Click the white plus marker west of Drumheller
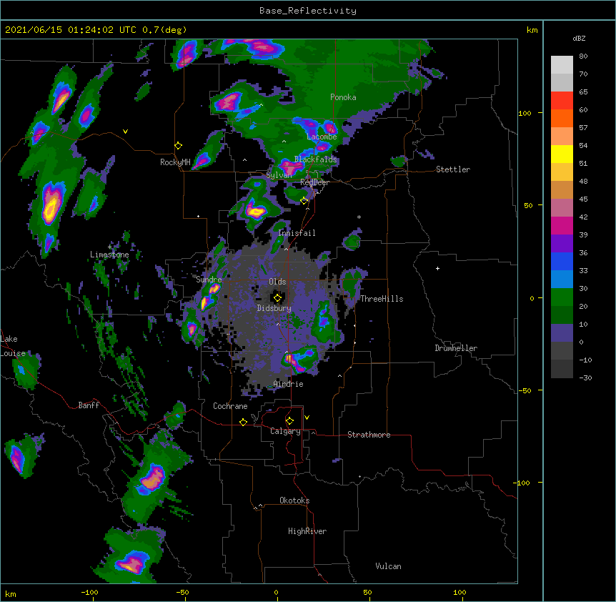The image size is (616, 602). 437,268
